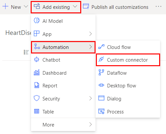Select AI Model menu entry
Screen dimensions: 166x134
tap(63, 21)
